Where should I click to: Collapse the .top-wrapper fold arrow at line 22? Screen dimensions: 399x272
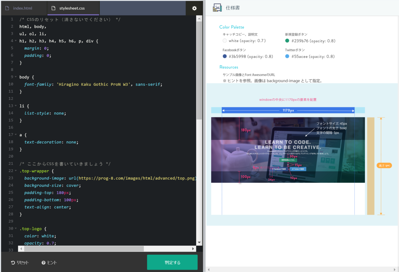pyautogui.click(x=16, y=171)
